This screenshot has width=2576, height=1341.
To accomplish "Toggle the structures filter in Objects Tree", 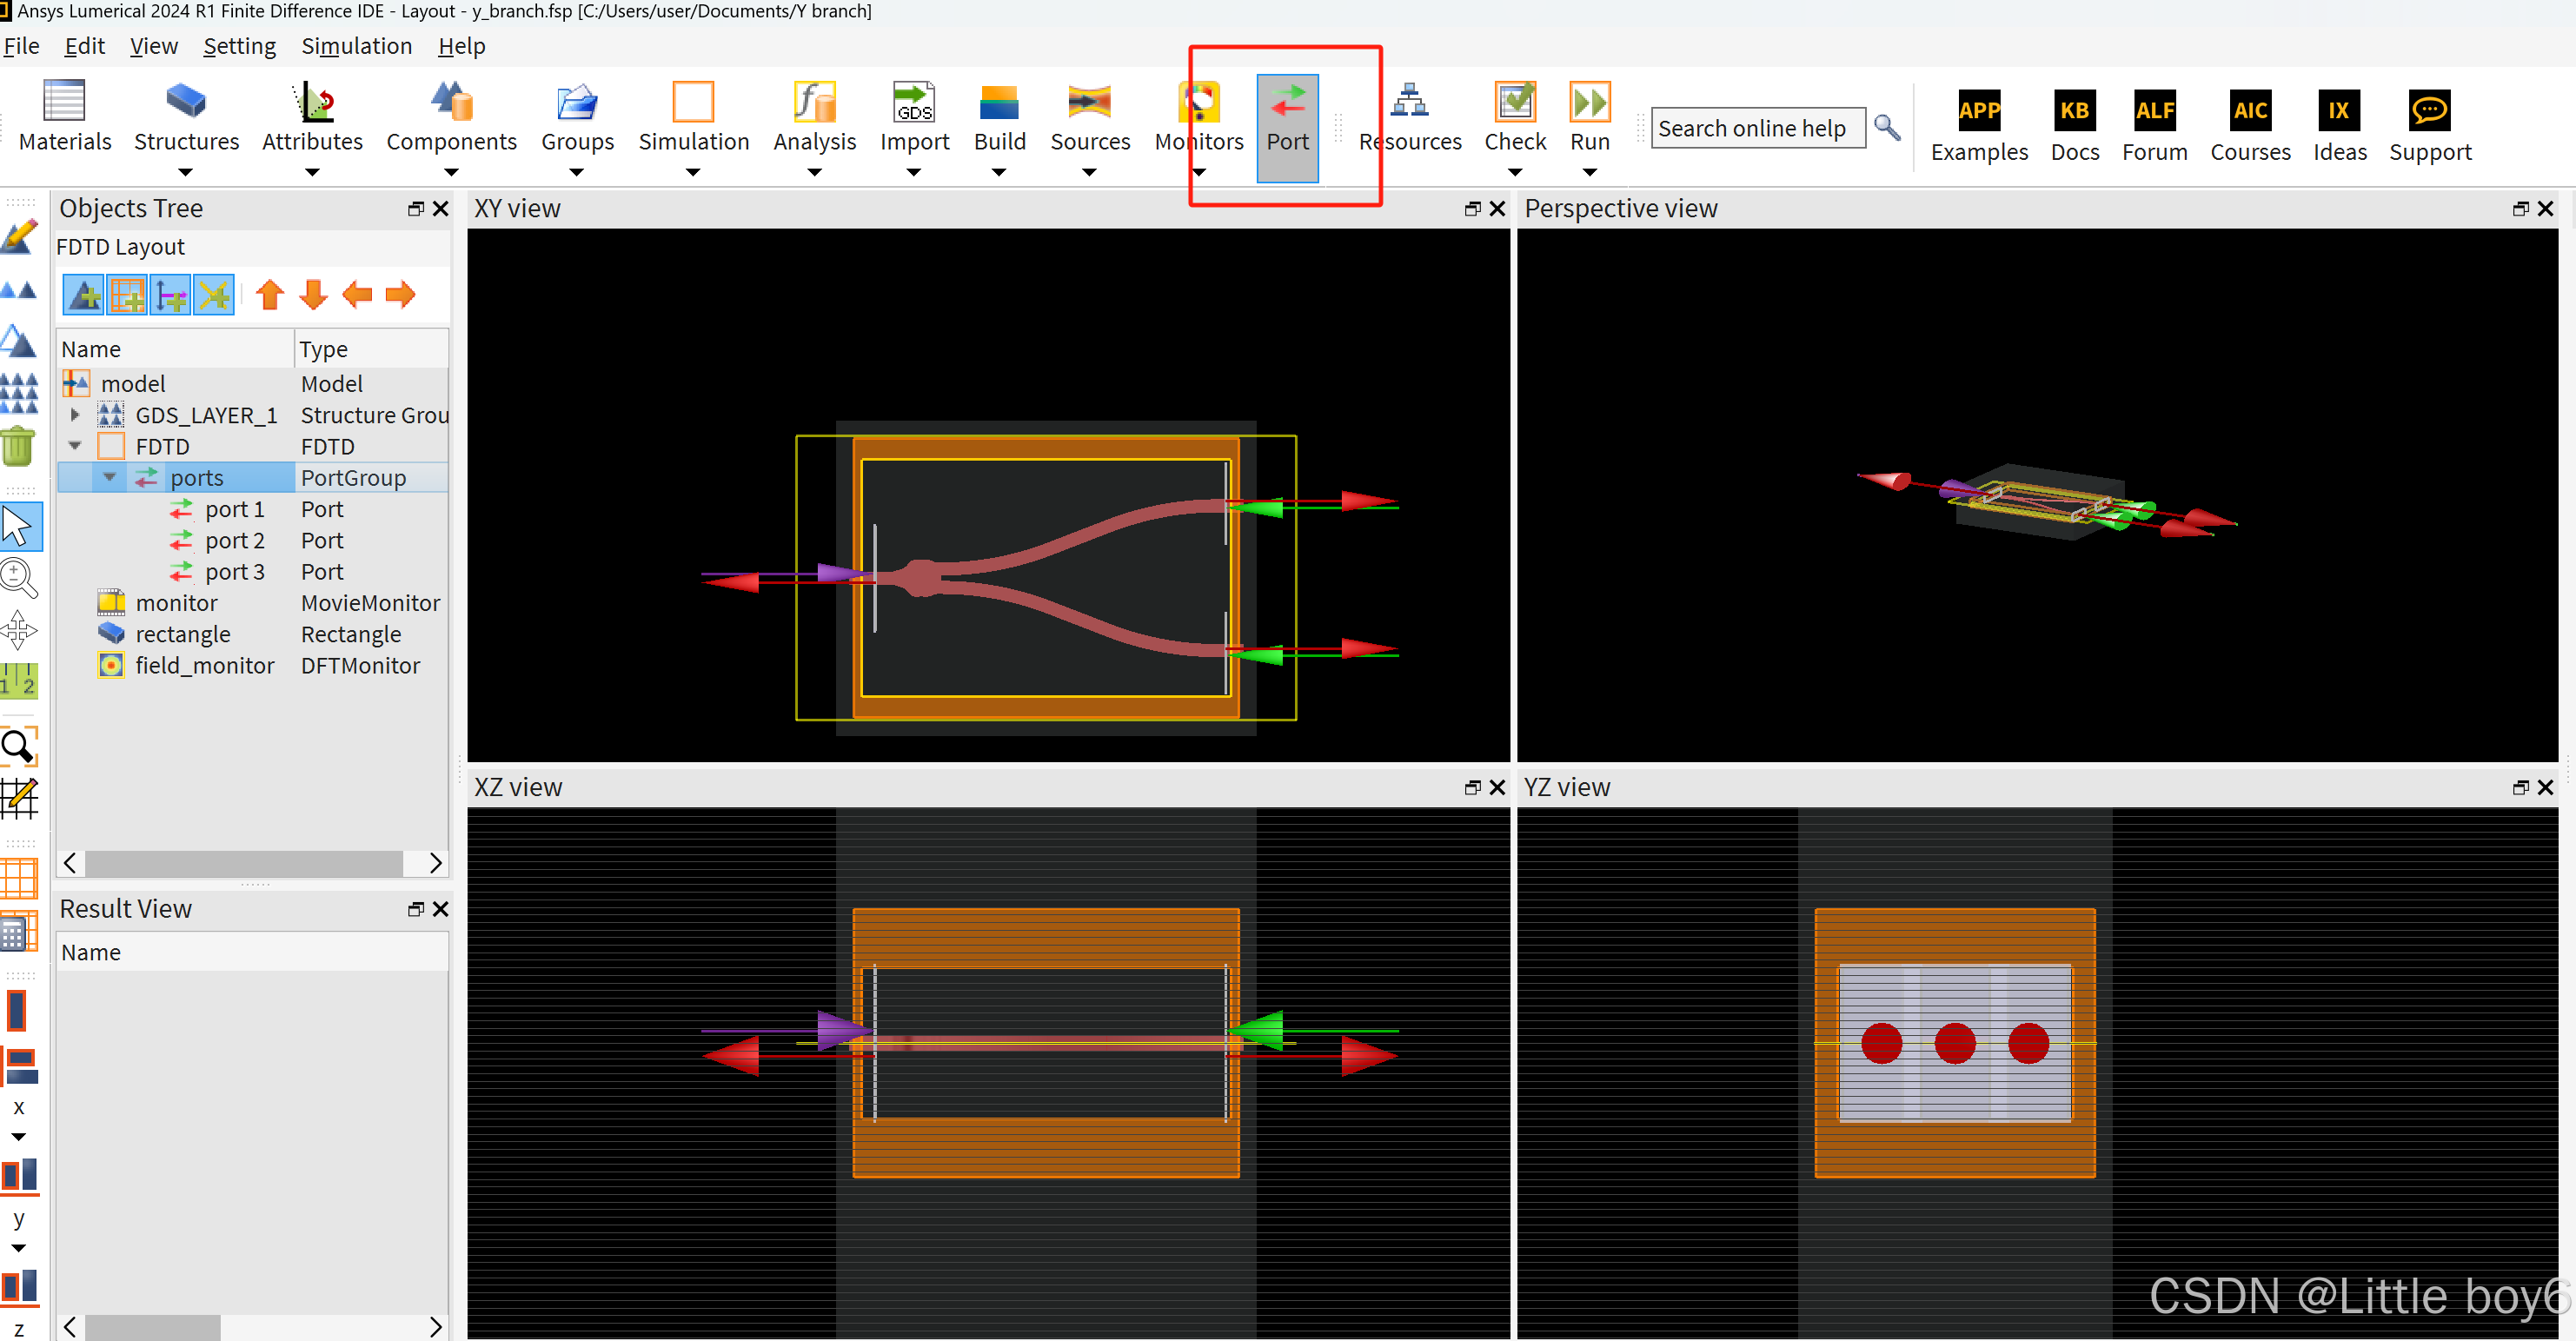I will (84, 295).
